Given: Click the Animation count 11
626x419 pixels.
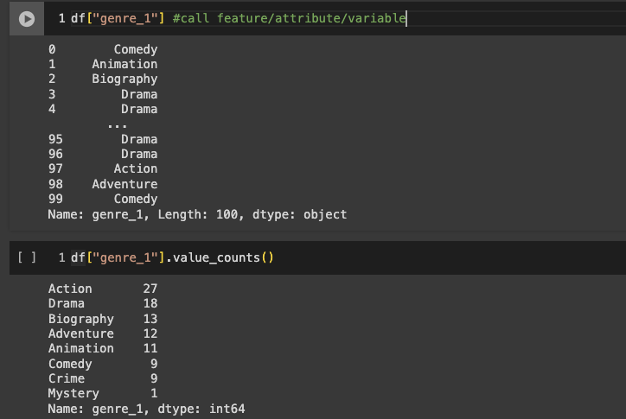Looking at the screenshot, I should pos(150,348).
